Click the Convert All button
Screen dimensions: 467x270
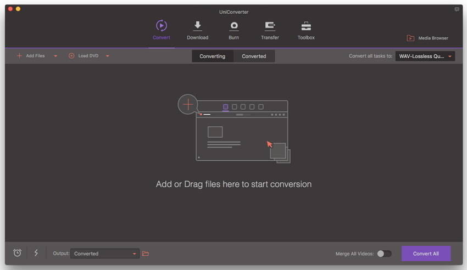[426, 254]
